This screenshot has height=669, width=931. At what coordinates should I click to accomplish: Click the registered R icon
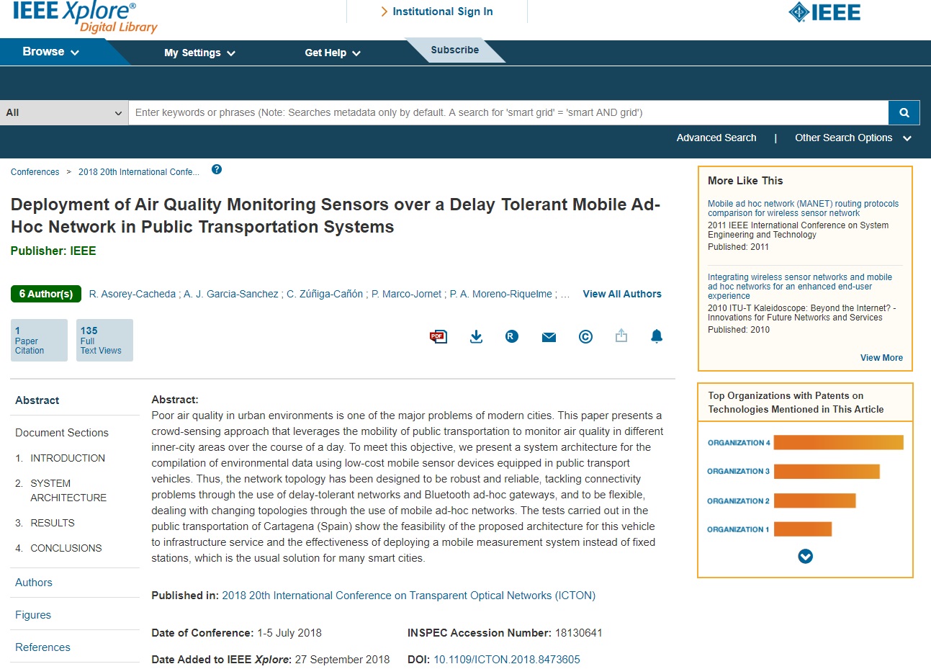[512, 336]
